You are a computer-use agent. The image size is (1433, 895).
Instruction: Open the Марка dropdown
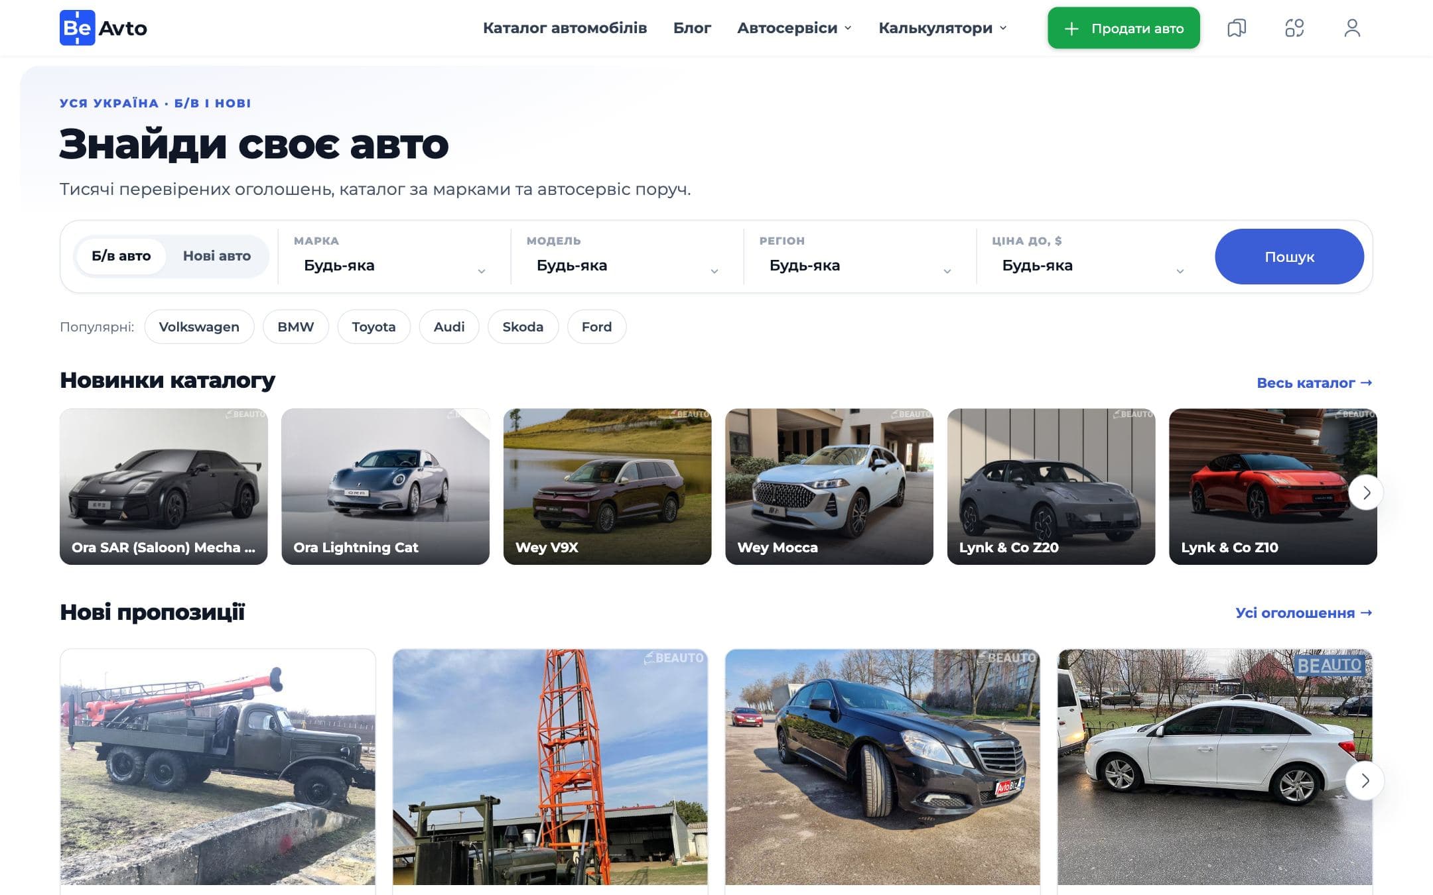394,257
